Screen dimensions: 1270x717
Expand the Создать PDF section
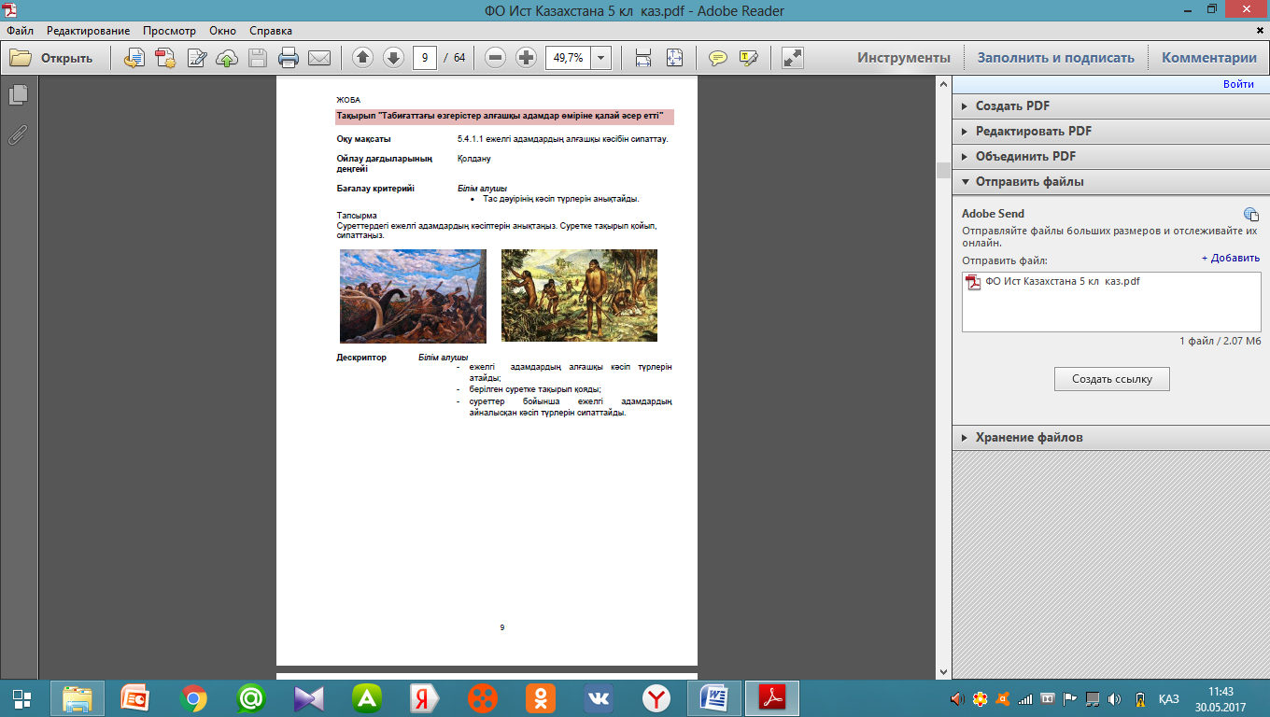(1012, 106)
